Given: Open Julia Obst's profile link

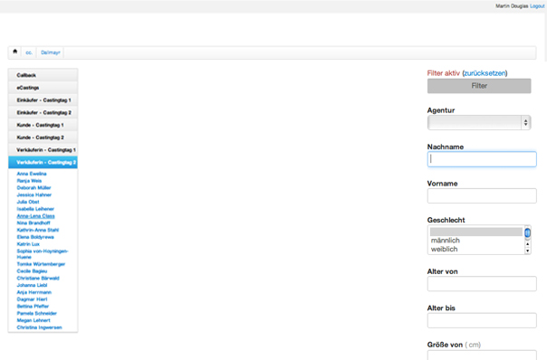Looking at the screenshot, I should coord(28,202).
